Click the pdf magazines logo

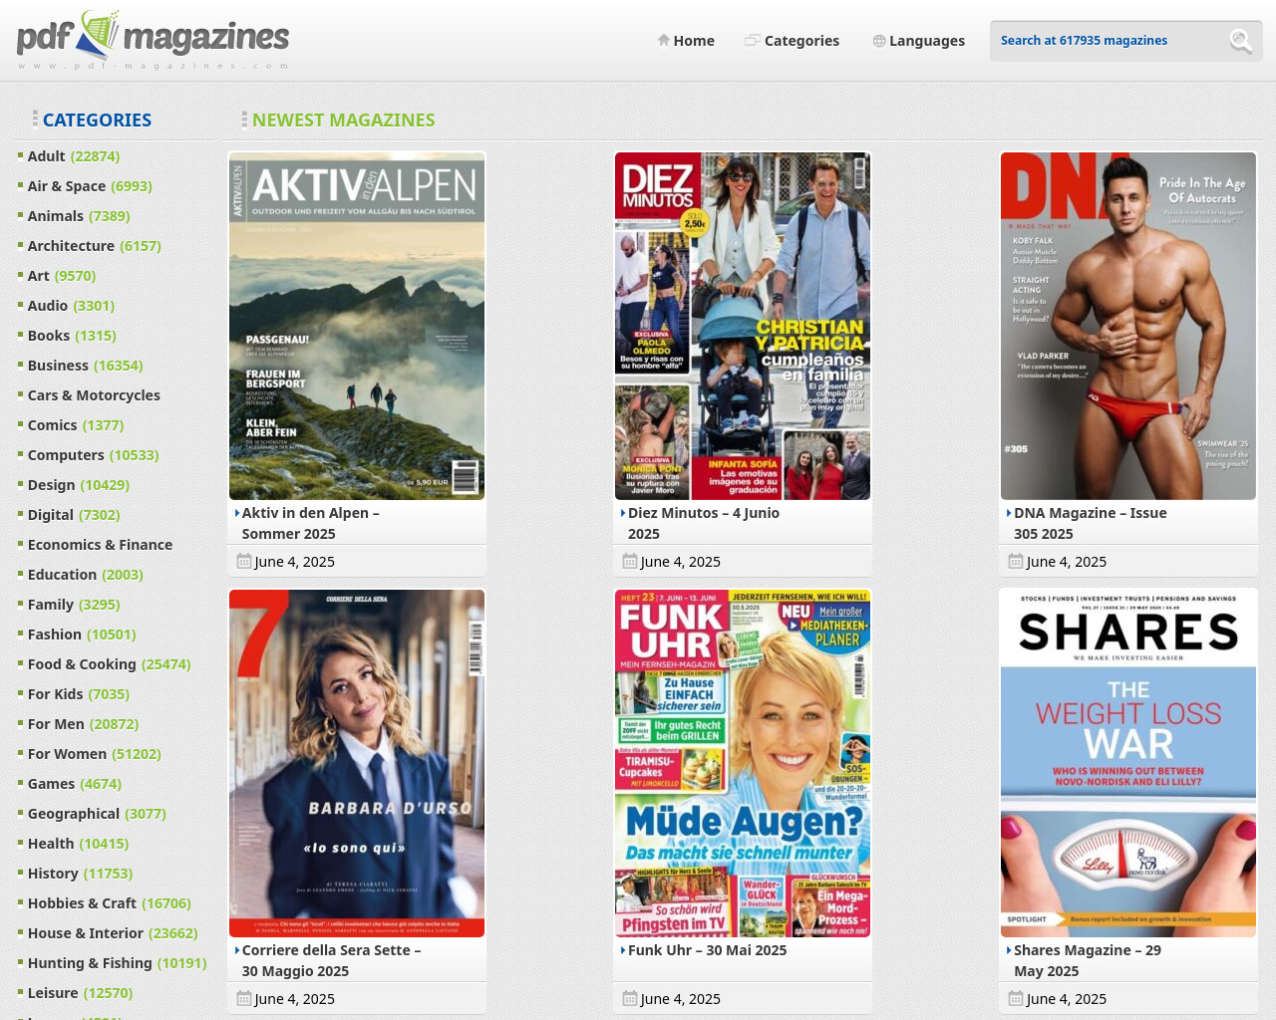tap(153, 40)
